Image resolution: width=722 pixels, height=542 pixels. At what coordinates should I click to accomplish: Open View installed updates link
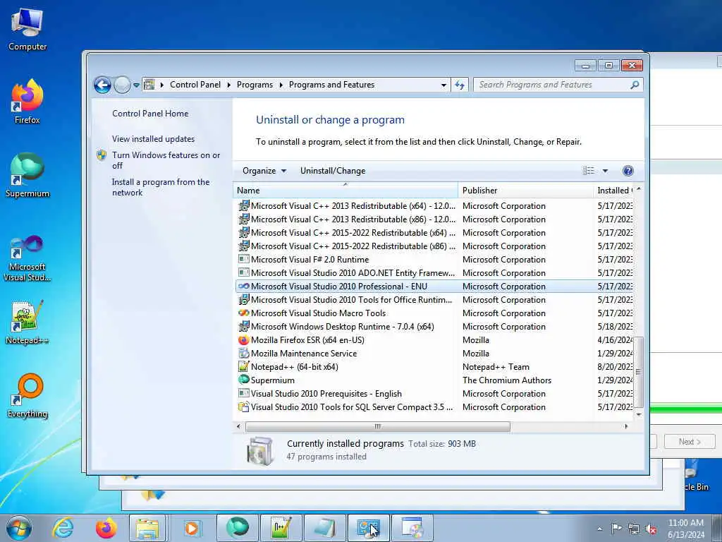pyautogui.click(x=153, y=139)
